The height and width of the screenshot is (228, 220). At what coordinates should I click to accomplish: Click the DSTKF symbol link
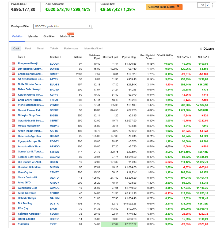click(54, 110)
